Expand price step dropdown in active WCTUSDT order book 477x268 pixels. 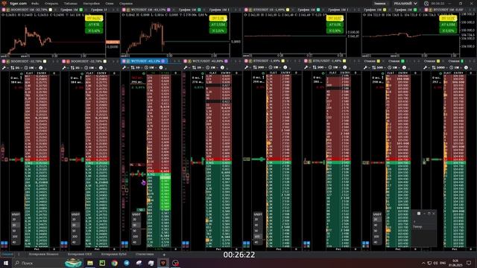coord(136,68)
